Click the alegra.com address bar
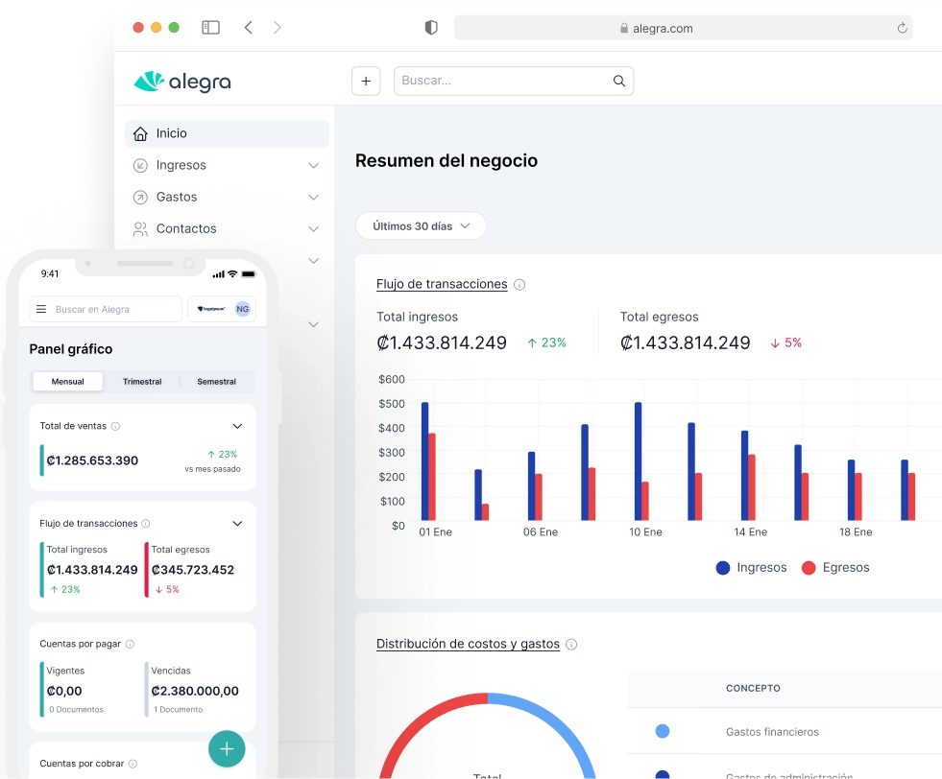 point(683,28)
